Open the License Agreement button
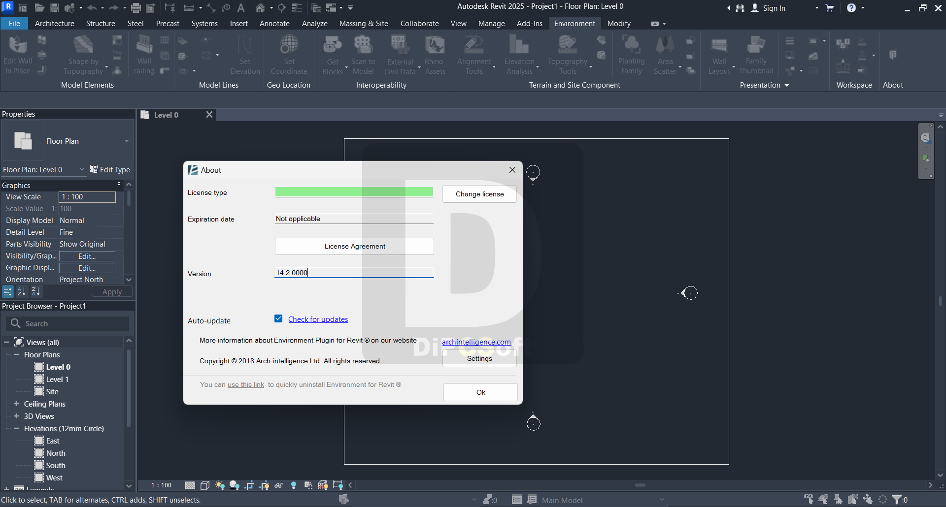This screenshot has width=946, height=507. tap(354, 246)
